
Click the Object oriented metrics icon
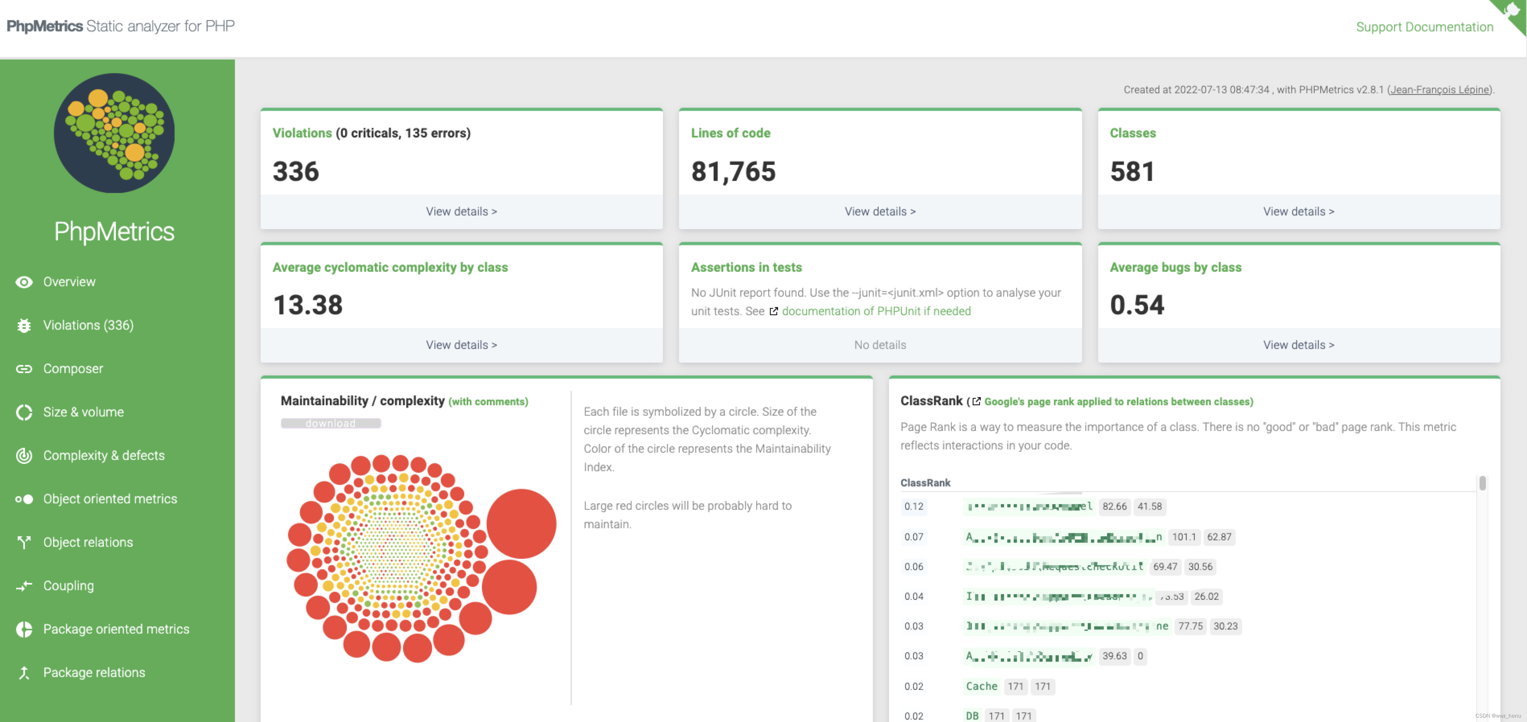coord(24,499)
